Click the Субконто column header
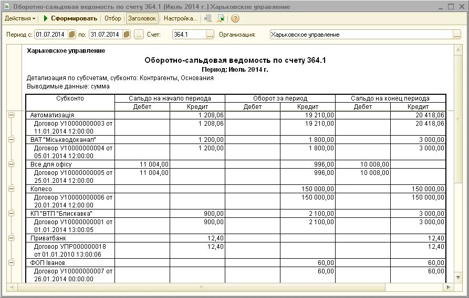This screenshot has width=469, height=298. (70, 103)
